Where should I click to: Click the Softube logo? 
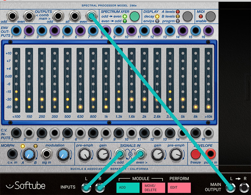(x=26, y=186)
